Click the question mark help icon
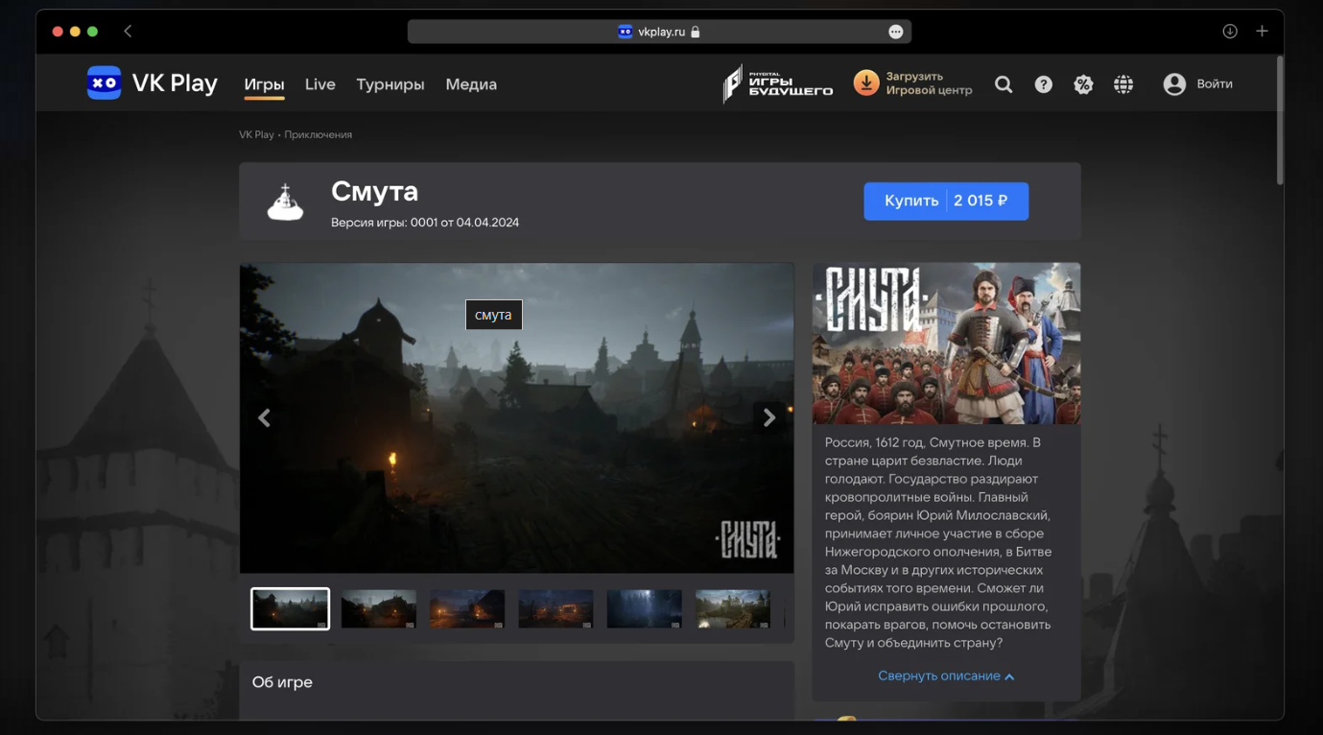 [x=1043, y=83]
